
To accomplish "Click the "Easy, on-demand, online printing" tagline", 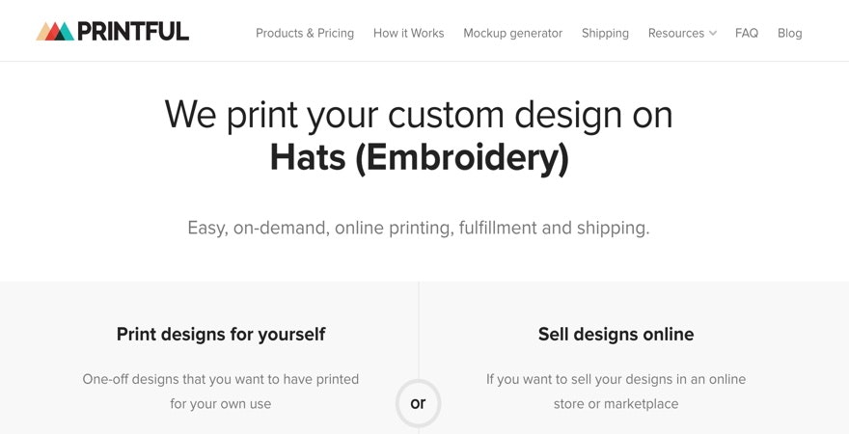I will pos(419,229).
